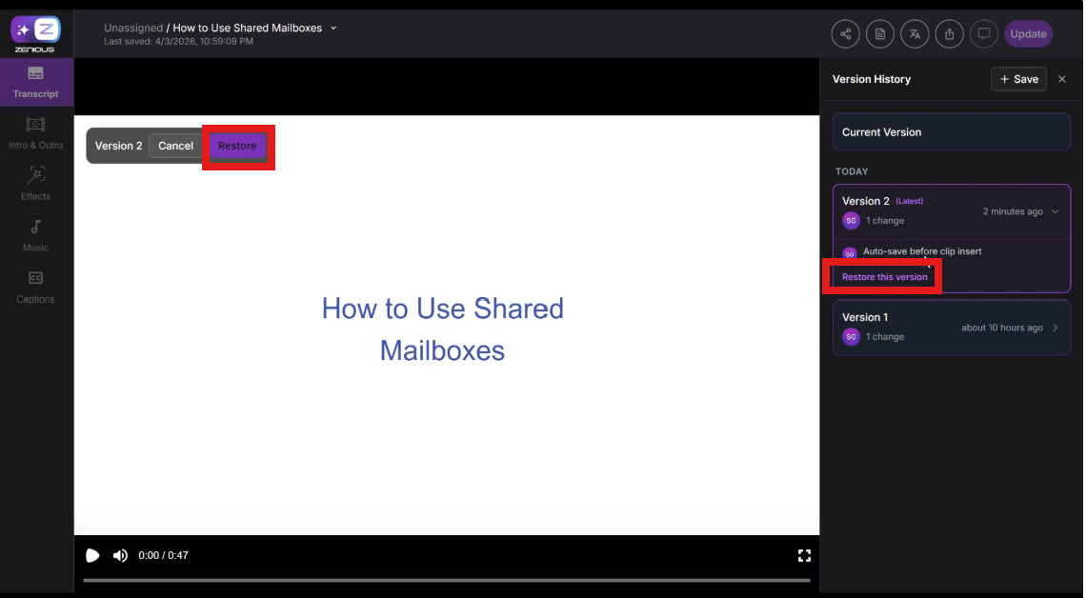Click the translate language icon
This screenshot has width=1086, height=598.
click(x=915, y=34)
